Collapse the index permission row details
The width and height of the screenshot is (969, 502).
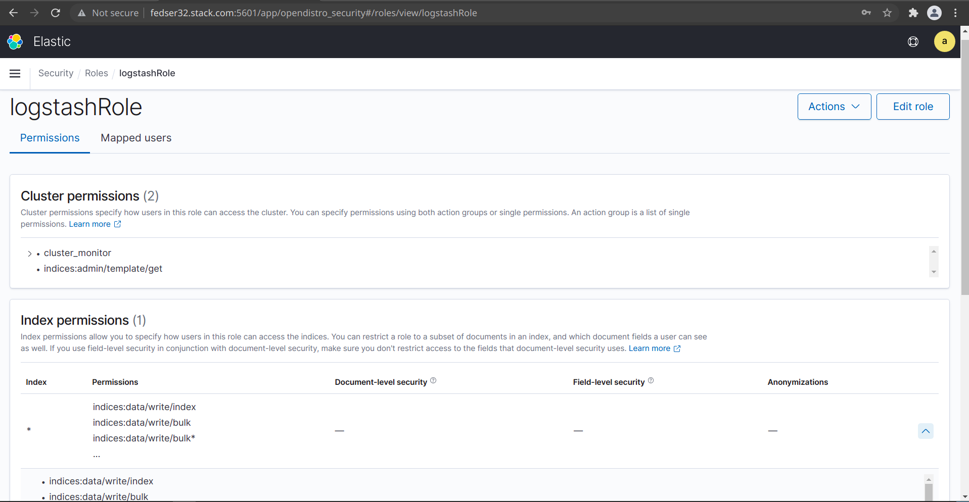pos(925,431)
